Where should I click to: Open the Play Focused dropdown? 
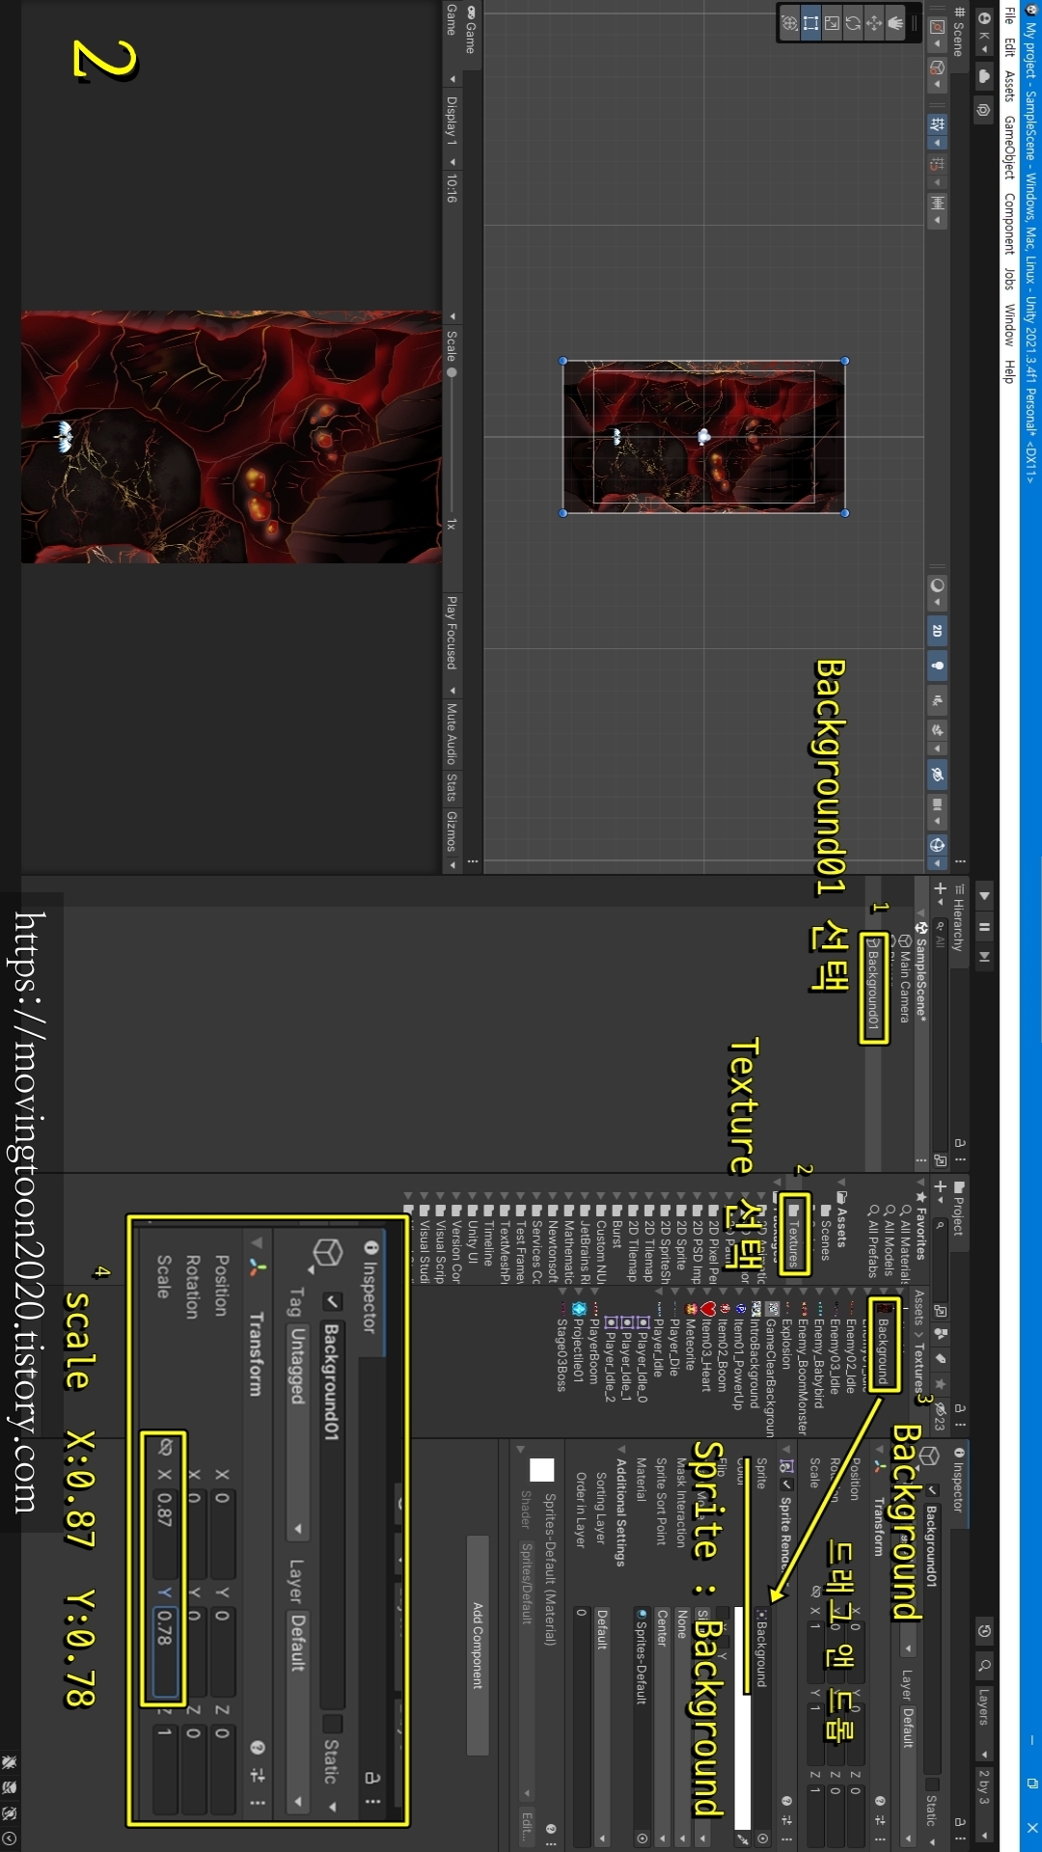point(451,644)
